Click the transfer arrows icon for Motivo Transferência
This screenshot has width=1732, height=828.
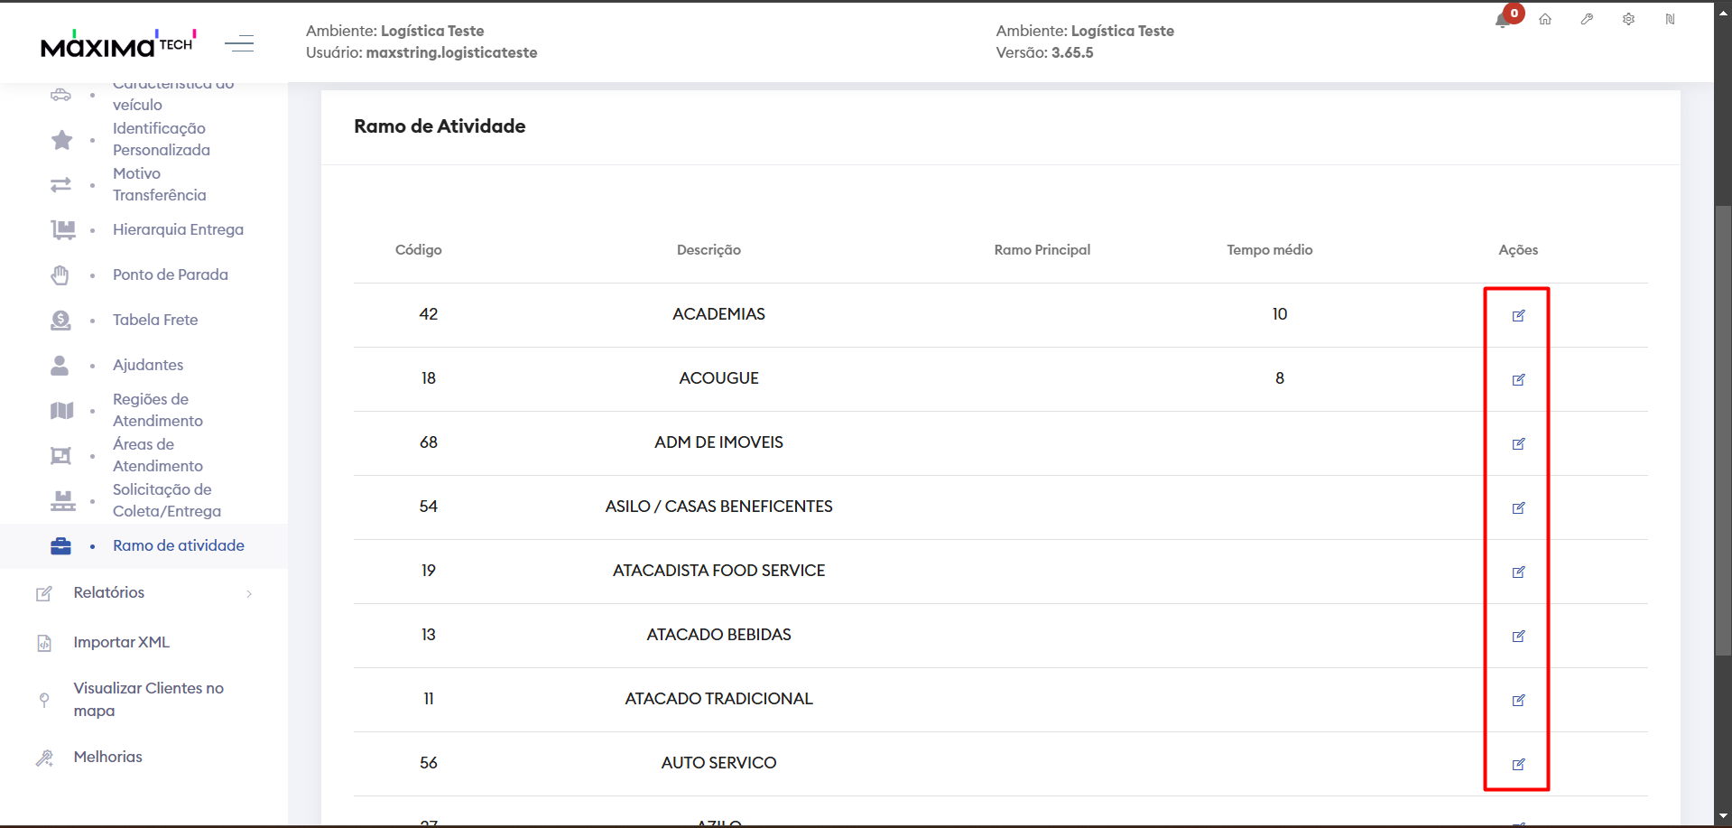pyautogui.click(x=60, y=185)
